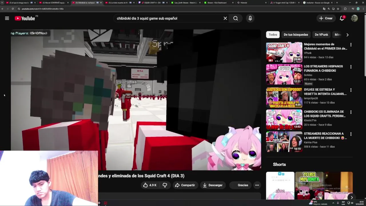Open the browser zoom magnifier icon
This screenshot has width=366, height=206.
[x=329, y=9]
